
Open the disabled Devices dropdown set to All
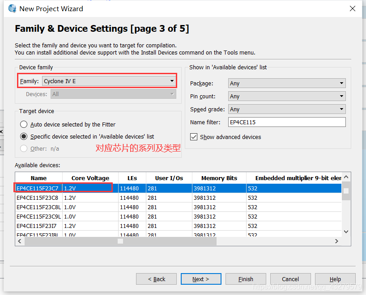point(113,94)
